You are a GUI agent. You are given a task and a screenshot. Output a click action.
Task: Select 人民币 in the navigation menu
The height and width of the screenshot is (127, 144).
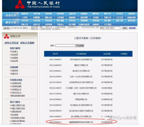point(25,18)
